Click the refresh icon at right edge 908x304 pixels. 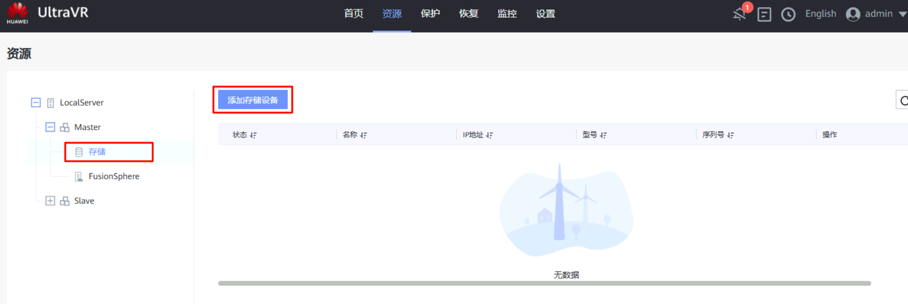(x=903, y=101)
